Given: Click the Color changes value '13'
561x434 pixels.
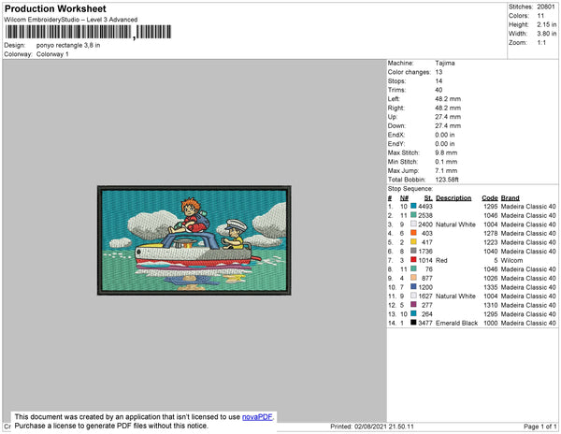Looking at the screenshot, I should [x=439, y=72].
